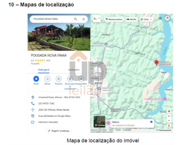Zoom out with the minus button
This screenshot has width=180, height=145.
pos(169,121)
